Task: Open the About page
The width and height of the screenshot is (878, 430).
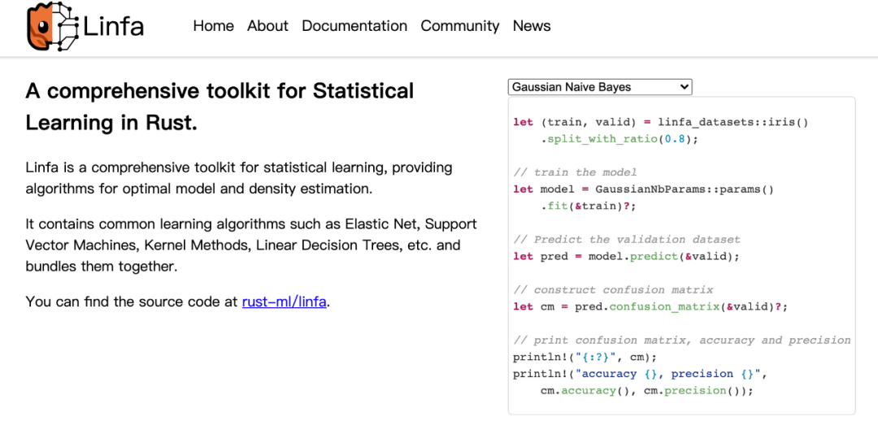Action: pos(267,26)
